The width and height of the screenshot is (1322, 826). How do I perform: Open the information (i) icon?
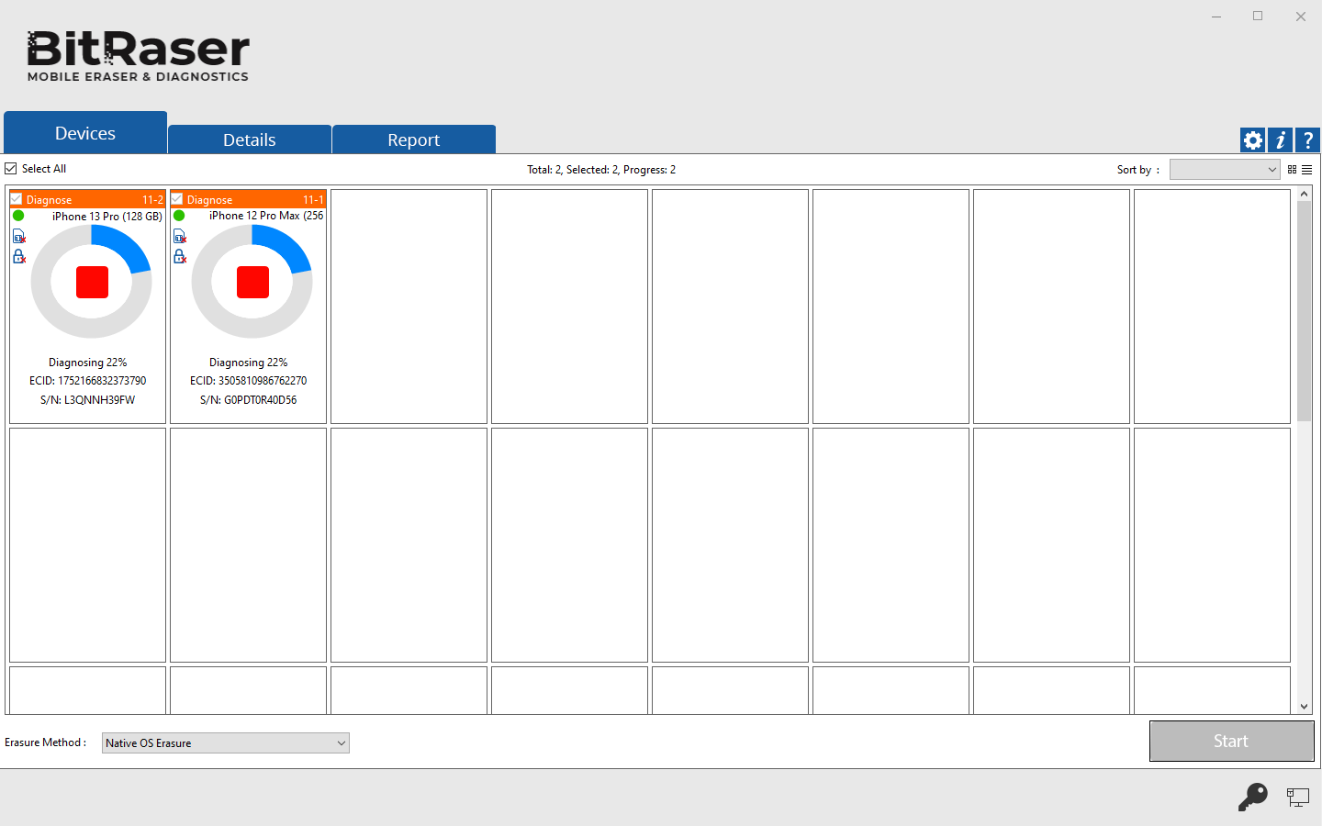(x=1280, y=140)
